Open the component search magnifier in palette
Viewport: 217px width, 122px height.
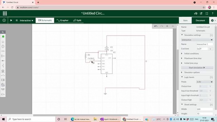[x=3, y=32]
